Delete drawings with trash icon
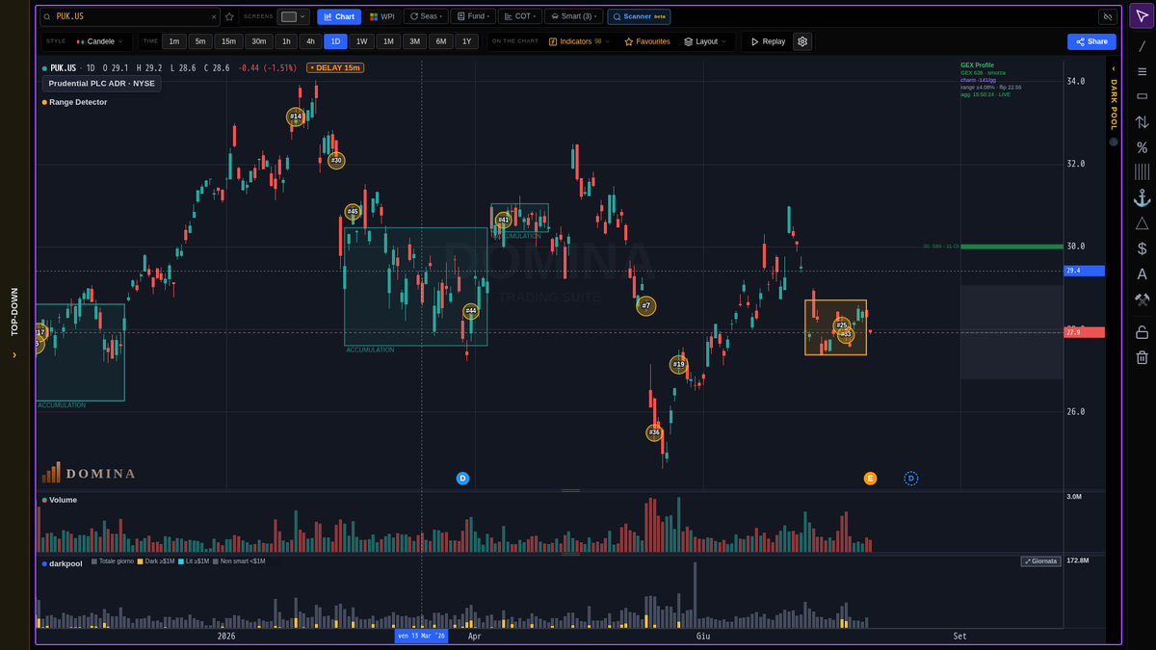This screenshot has height=650, width=1156. click(x=1142, y=357)
